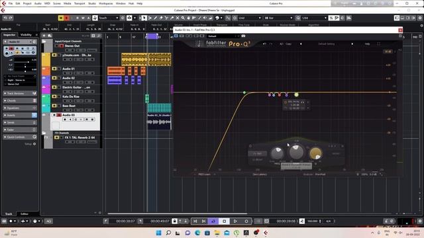Click previous preset arrow in Pro-Q 3

coord(301,44)
